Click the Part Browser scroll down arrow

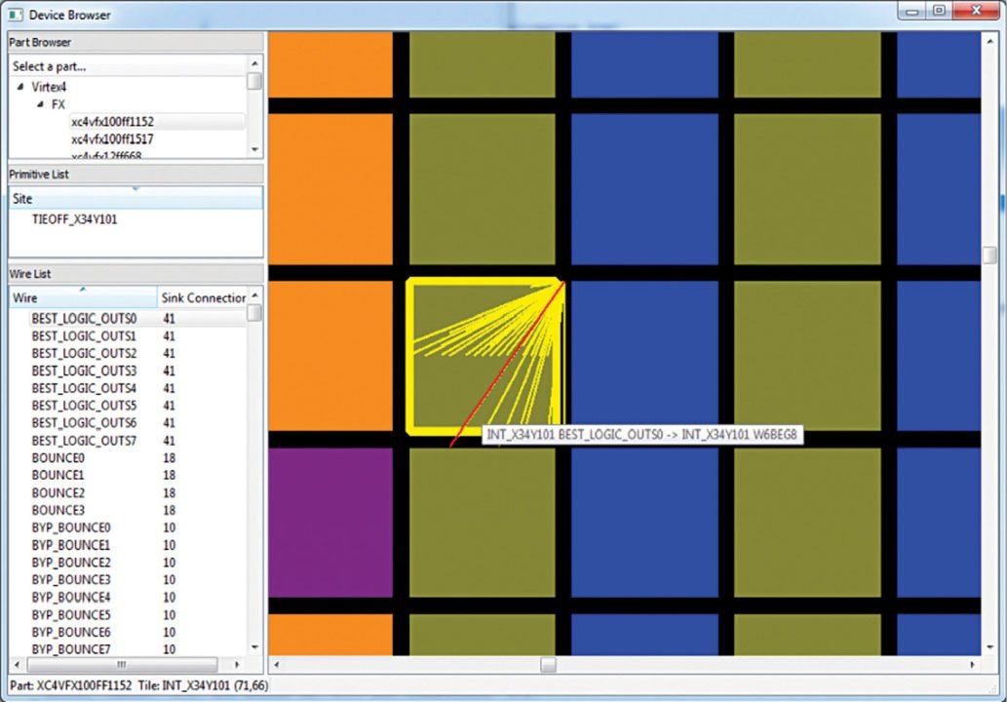click(254, 149)
